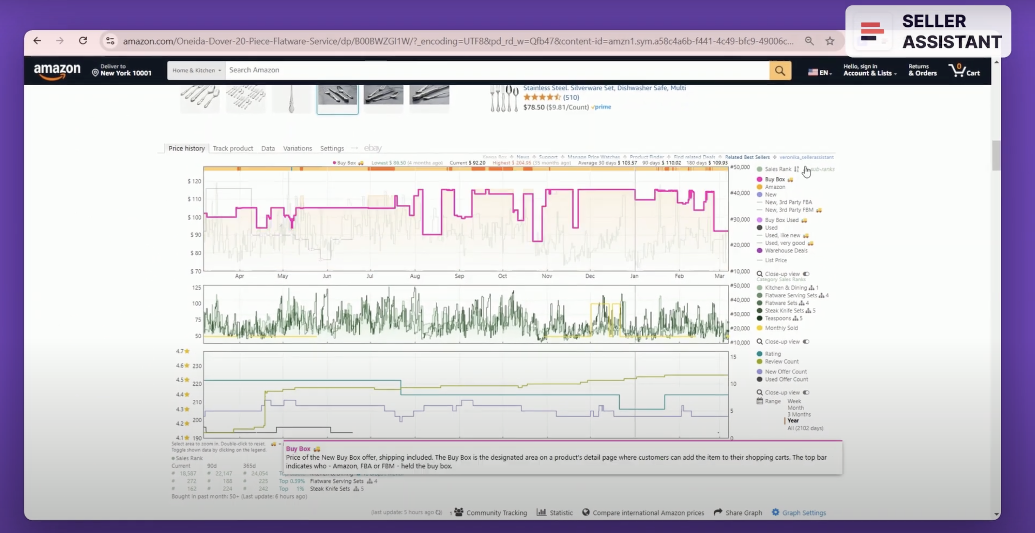Image resolution: width=1035 pixels, height=533 pixels.
Task: Click the Related Best Sellers link
Action: [747, 157]
